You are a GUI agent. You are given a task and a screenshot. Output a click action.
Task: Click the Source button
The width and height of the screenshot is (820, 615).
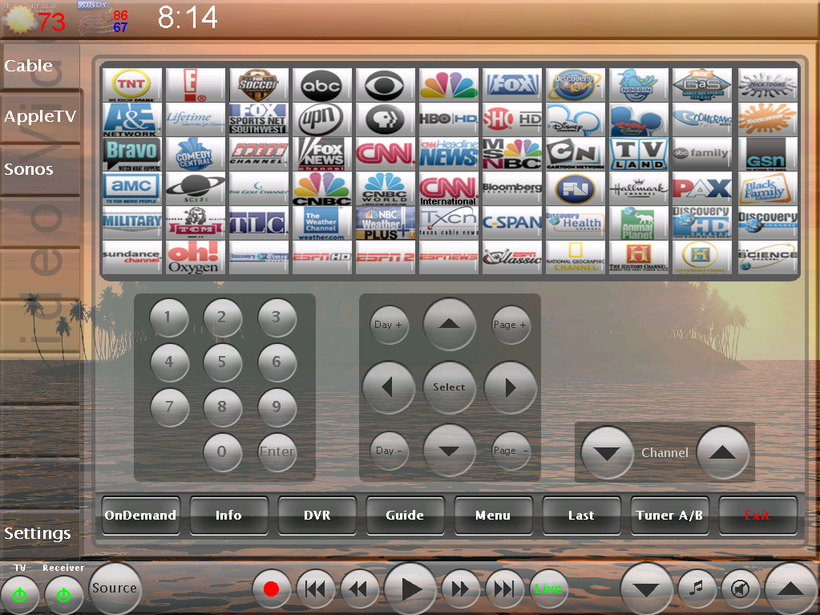tap(115, 588)
